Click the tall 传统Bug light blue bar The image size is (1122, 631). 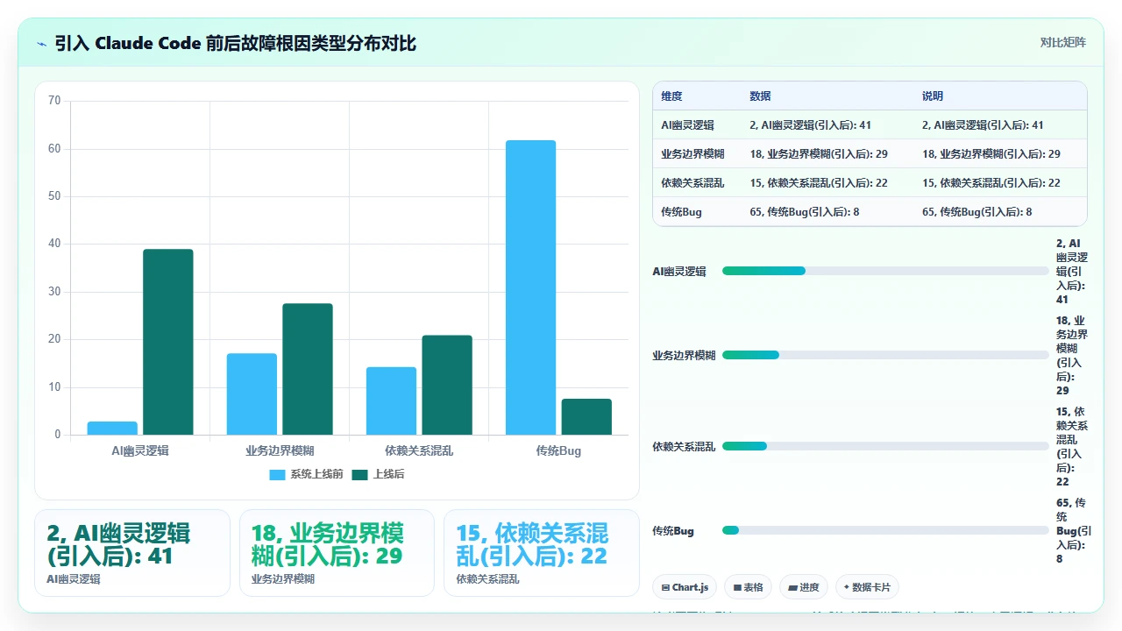click(530, 287)
